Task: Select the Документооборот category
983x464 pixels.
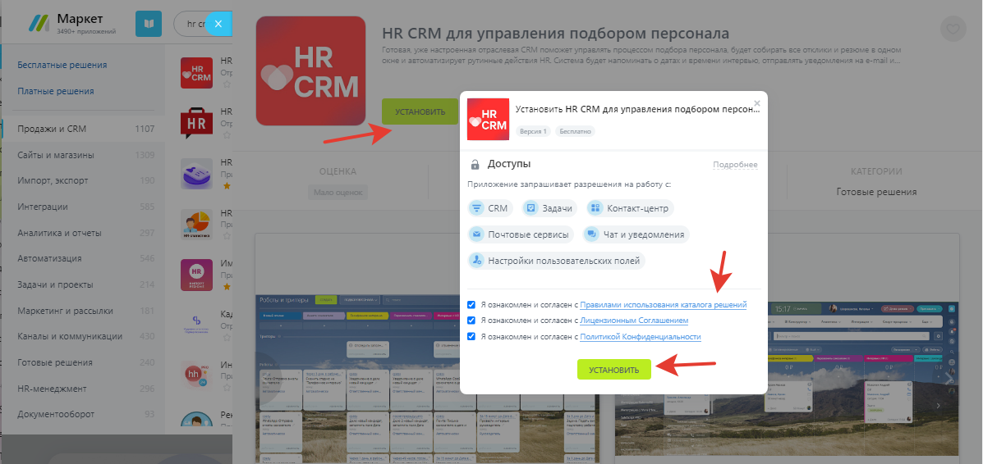Action: [x=84, y=415]
